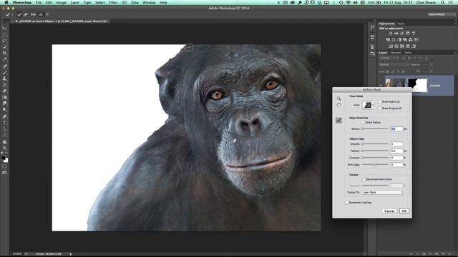Select the Lasso tool
Screen dimensions: 458x257
[x=4, y=41]
